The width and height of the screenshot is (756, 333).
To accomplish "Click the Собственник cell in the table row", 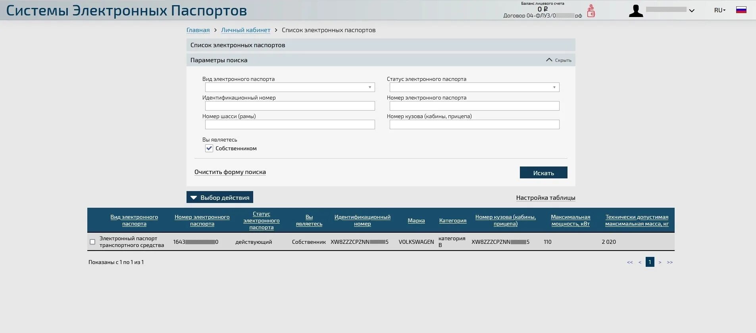I will [x=309, y=242].
